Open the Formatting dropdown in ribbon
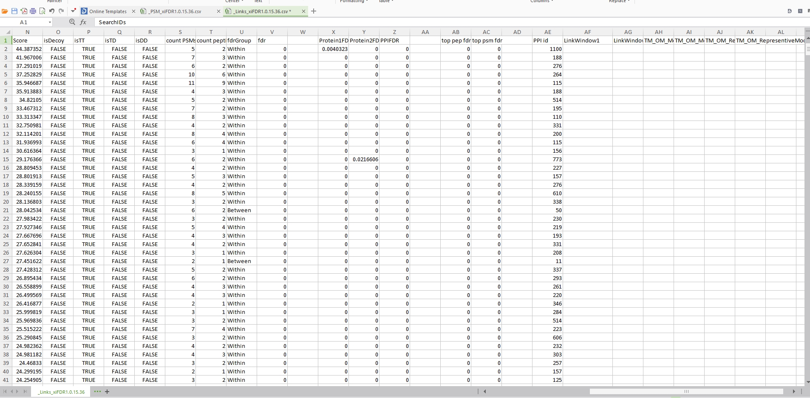Viewport: 810px width, 398px height. [354, 1]
